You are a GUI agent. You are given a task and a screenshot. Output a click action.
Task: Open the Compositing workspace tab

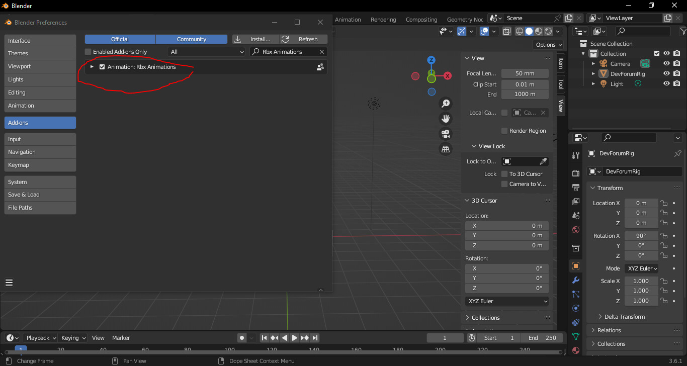[421, 19]
